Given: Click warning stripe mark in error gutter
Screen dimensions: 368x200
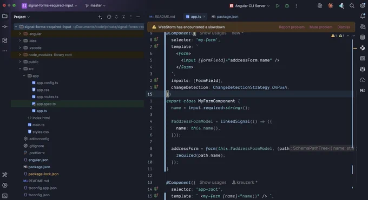Looking at the screenshot, I should click(x=355, y=49).
